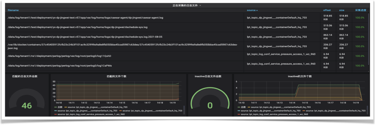Click the gauge value 46

[26, 106]
